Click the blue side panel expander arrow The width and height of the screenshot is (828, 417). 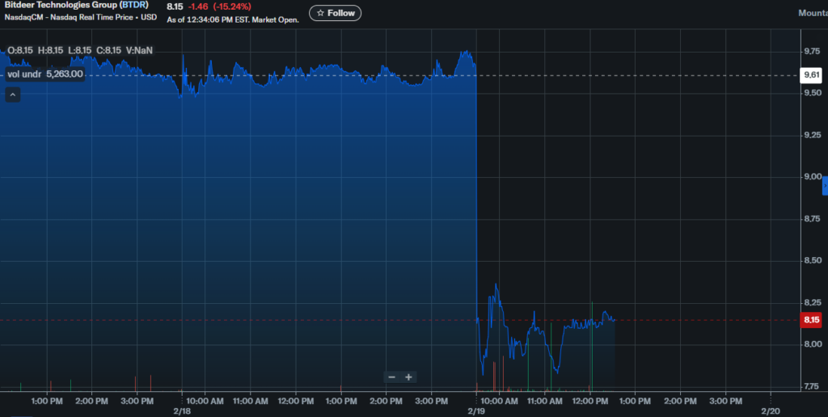point(825,186)
